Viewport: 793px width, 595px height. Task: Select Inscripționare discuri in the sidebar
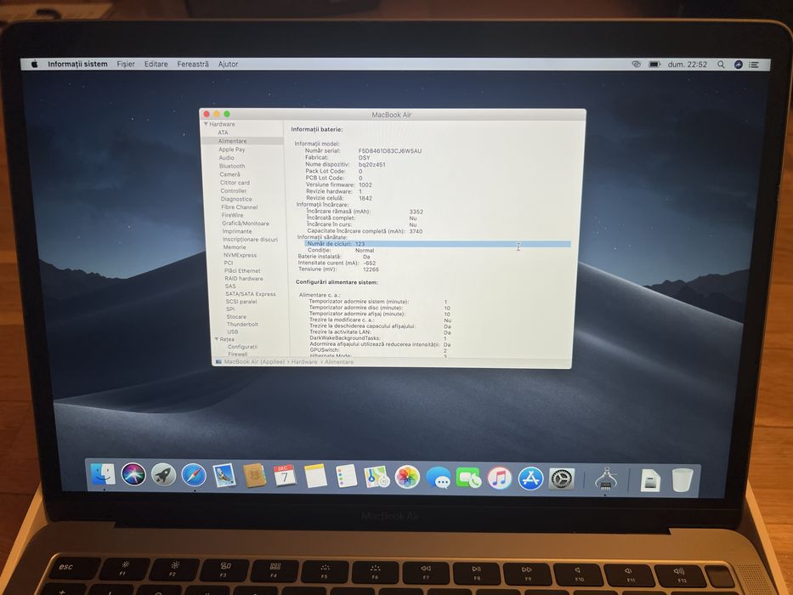pyautogui.click(x=250, y=240)
